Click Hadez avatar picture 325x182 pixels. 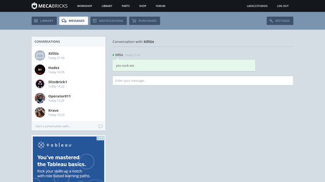click(x=40, y=70)
